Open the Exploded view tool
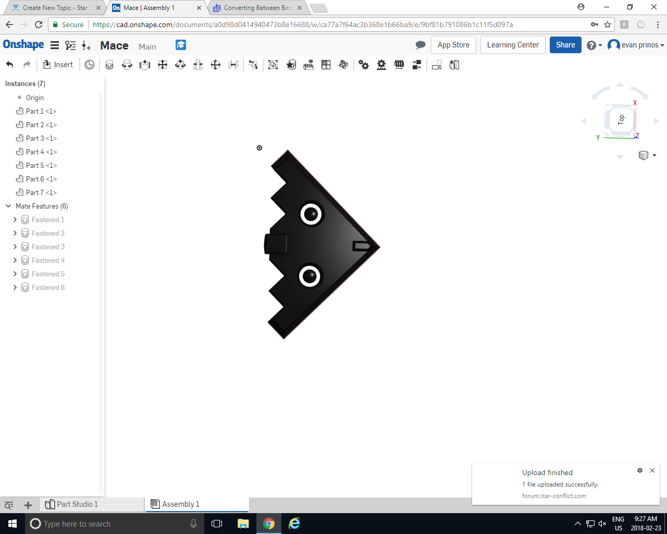 click(416, 64)
